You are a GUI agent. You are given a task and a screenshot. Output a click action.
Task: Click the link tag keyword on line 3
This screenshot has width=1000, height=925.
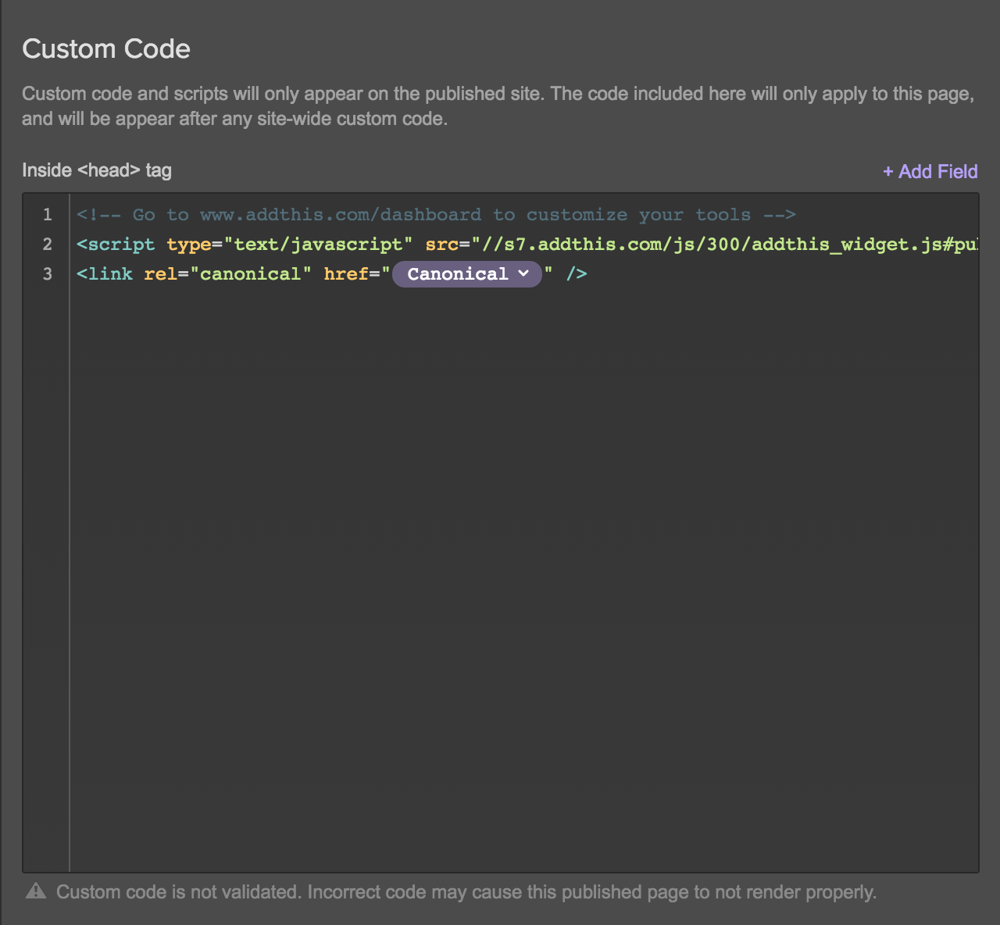(x=110, y=274)
